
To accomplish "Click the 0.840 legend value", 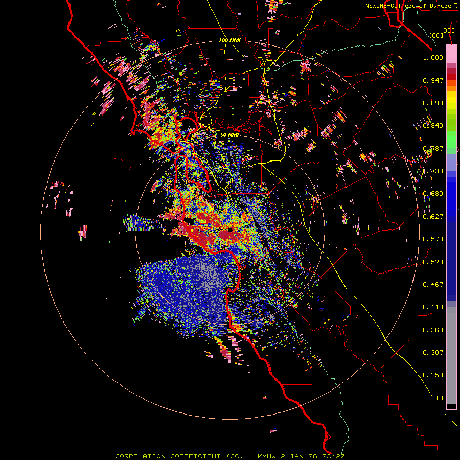I will 433,126.
